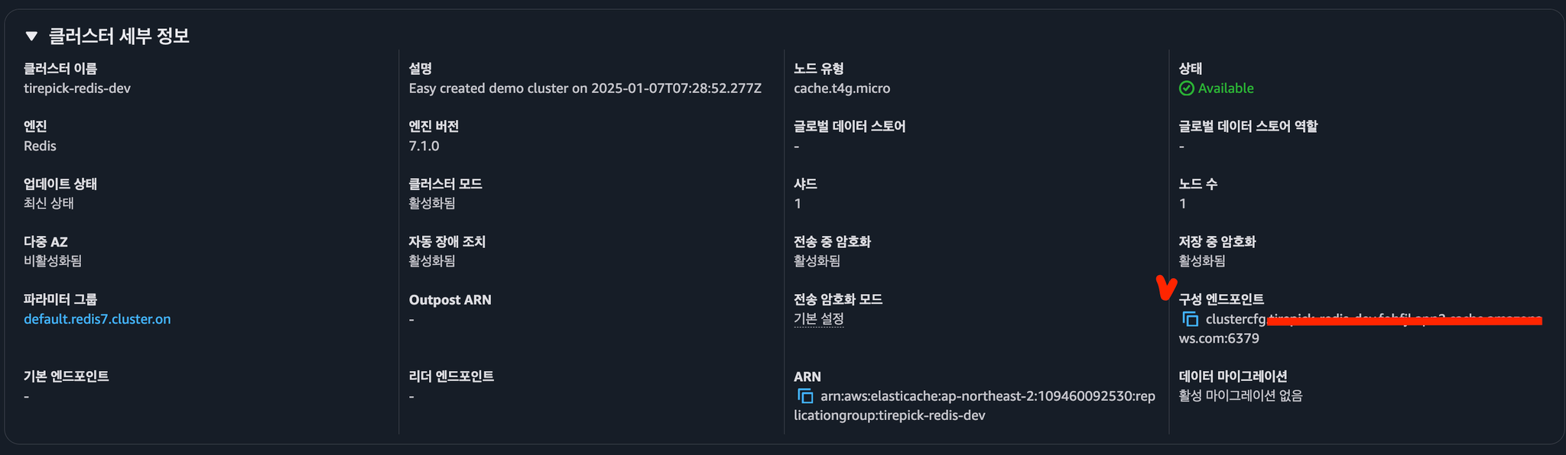The width and height of the screenshot is (1566, 455).
Task: Click the node type value cache.t4g.micro
Action: pos(842,89)
